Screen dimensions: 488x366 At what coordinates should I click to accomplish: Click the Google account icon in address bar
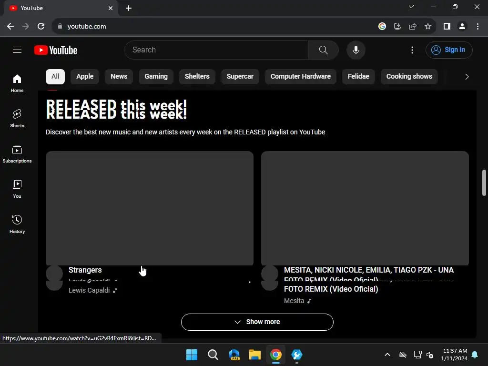click(x=382, y=27)
